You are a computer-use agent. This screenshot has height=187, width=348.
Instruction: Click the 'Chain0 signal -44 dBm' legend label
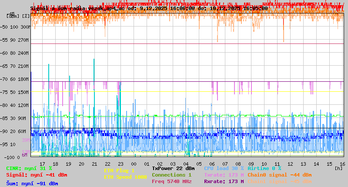point(279,175)
